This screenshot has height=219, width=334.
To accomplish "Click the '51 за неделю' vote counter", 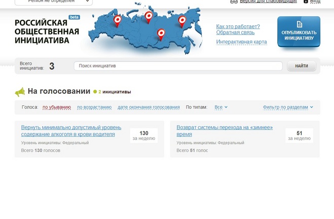I will [299, 135].
